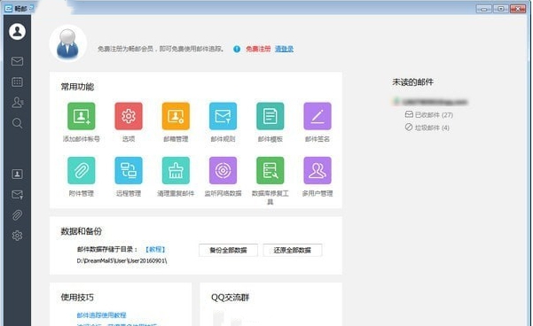
Task: Click the search magnifier icon in sidebar
Action: point(17,123)
